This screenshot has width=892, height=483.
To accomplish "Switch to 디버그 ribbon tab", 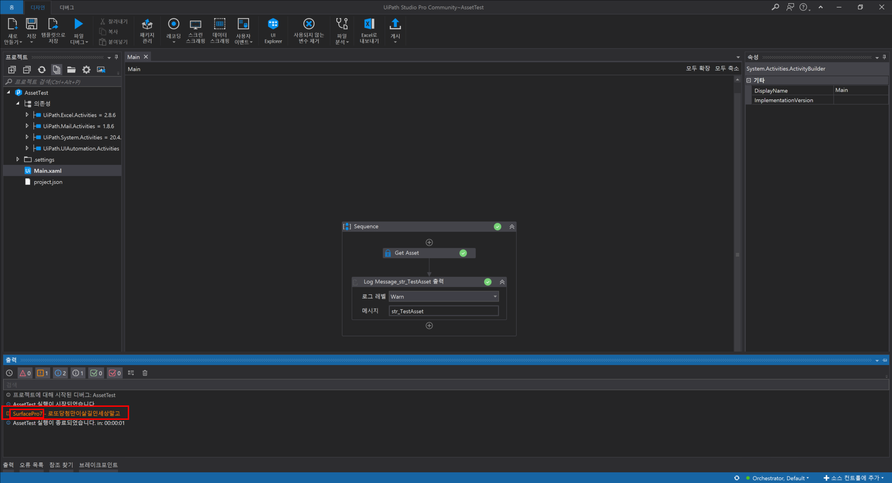I will tap(67, 7).
